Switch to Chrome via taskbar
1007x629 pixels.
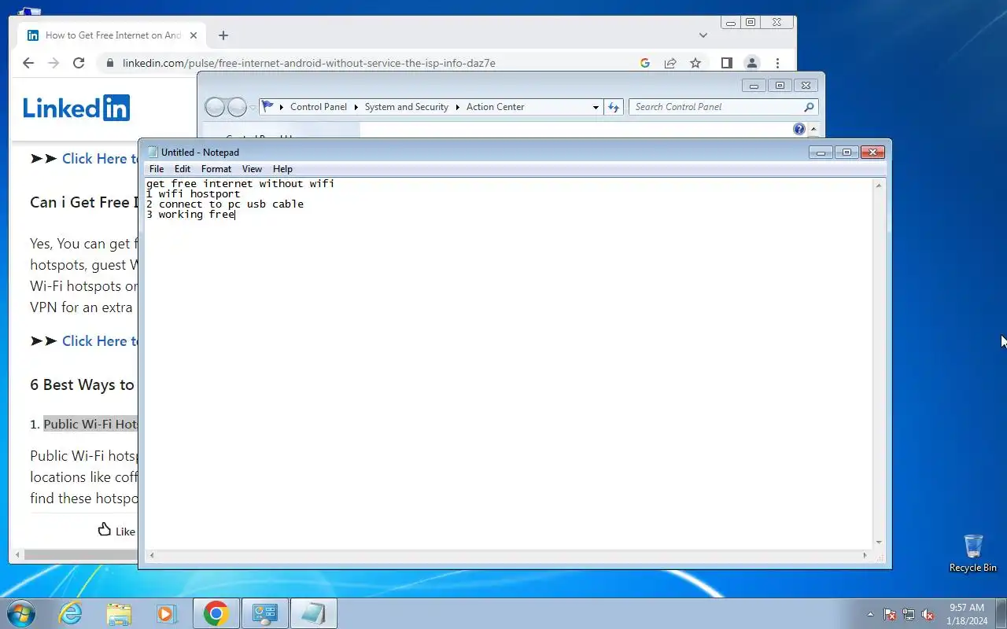(x=216, y=613)
